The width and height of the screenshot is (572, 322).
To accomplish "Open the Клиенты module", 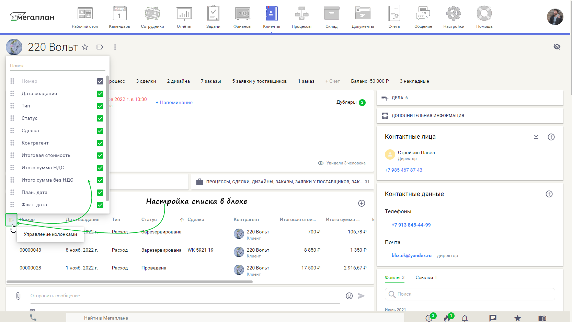I will [272, 17].
